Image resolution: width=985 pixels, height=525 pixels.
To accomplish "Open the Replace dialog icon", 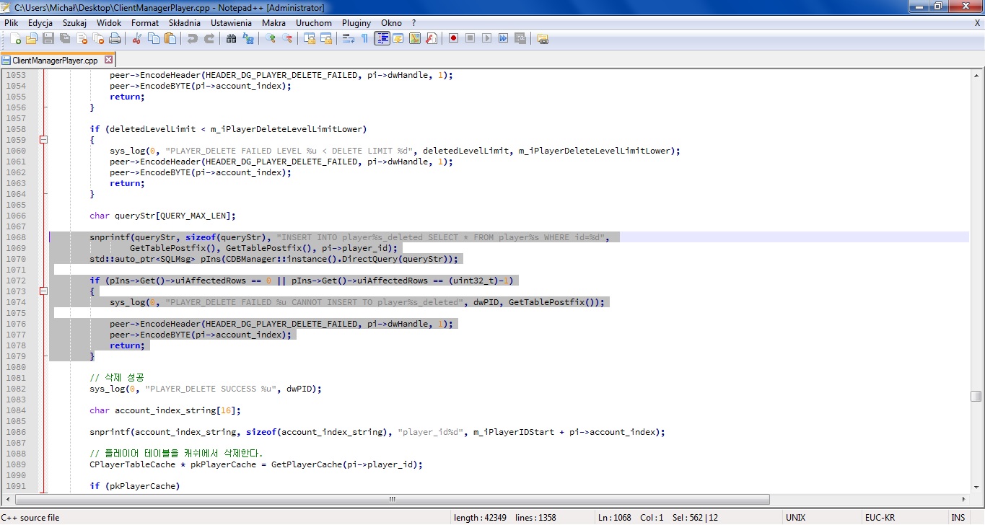I will (x=248, y=38).
